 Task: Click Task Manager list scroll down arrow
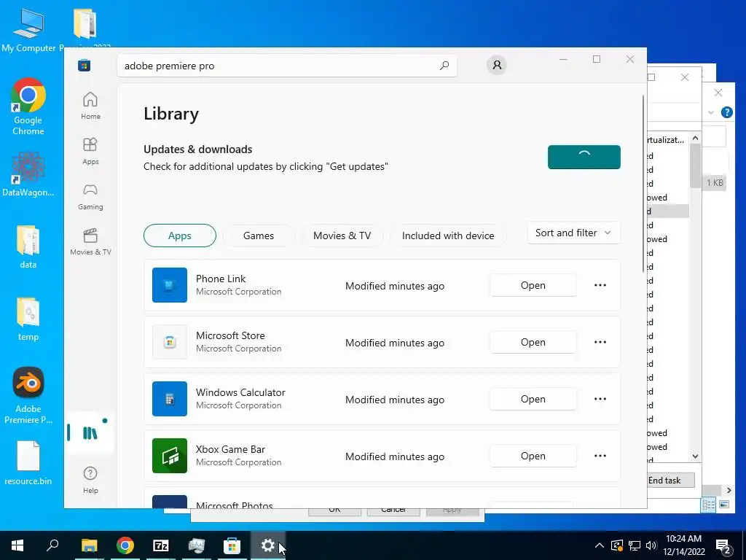pyautogui.click(x=695, y=456)
